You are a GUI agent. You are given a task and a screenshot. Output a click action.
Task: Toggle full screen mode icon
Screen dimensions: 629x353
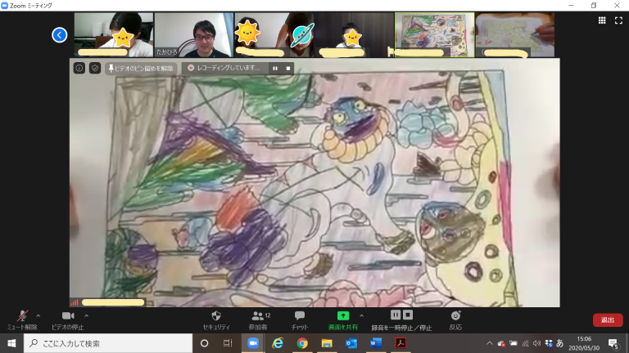pos(618,21)
